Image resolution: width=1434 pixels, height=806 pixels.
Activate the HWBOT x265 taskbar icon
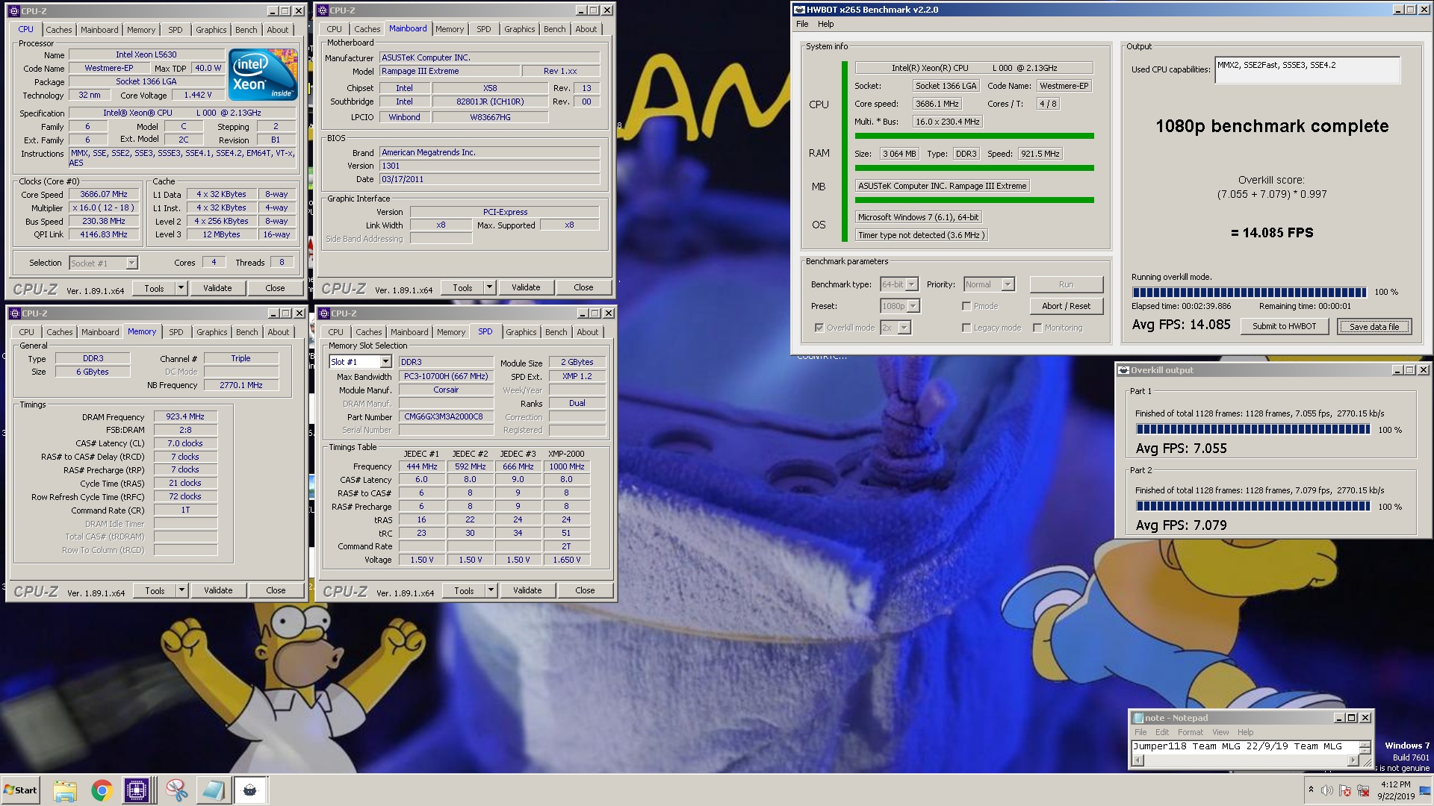(x=250, y=790)
